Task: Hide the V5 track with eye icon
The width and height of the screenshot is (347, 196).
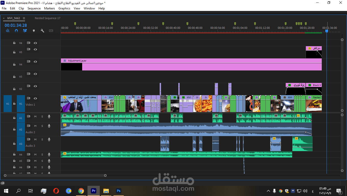Action: (35, 49)
